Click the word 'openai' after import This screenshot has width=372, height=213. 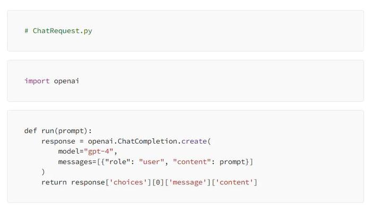pos(66,81)
